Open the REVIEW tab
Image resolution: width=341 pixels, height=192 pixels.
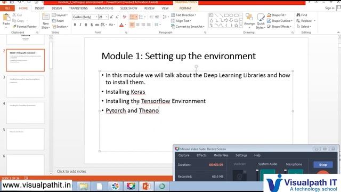coord(149,8)
